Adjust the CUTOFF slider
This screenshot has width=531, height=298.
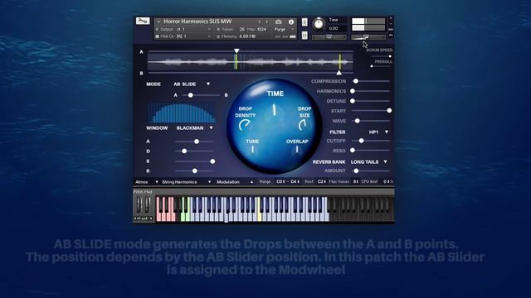click(371, 141)
